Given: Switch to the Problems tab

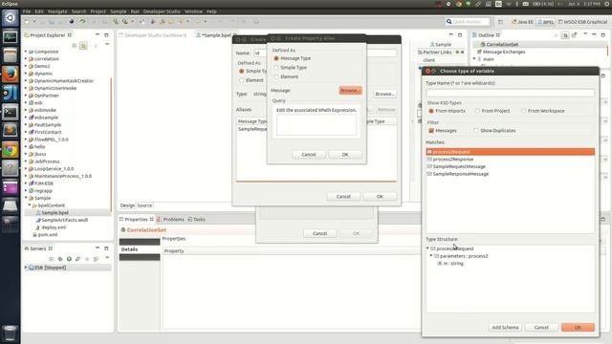Looking at the screenshot, I should click(170, 220).
